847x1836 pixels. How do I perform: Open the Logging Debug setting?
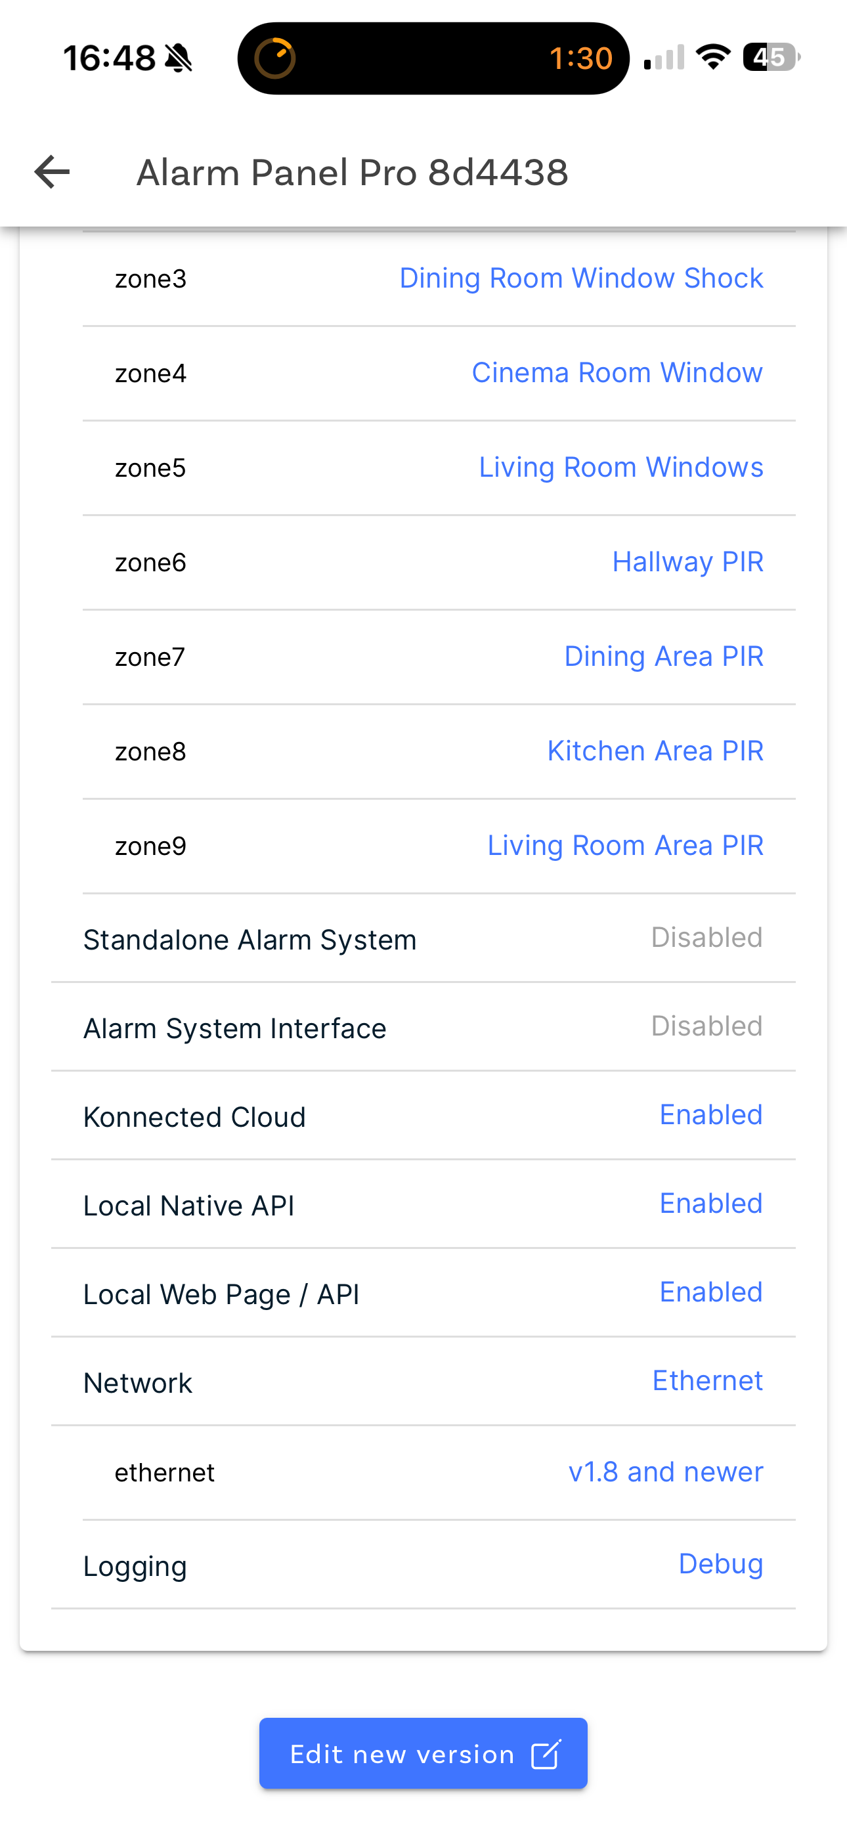click(720, 1563)
